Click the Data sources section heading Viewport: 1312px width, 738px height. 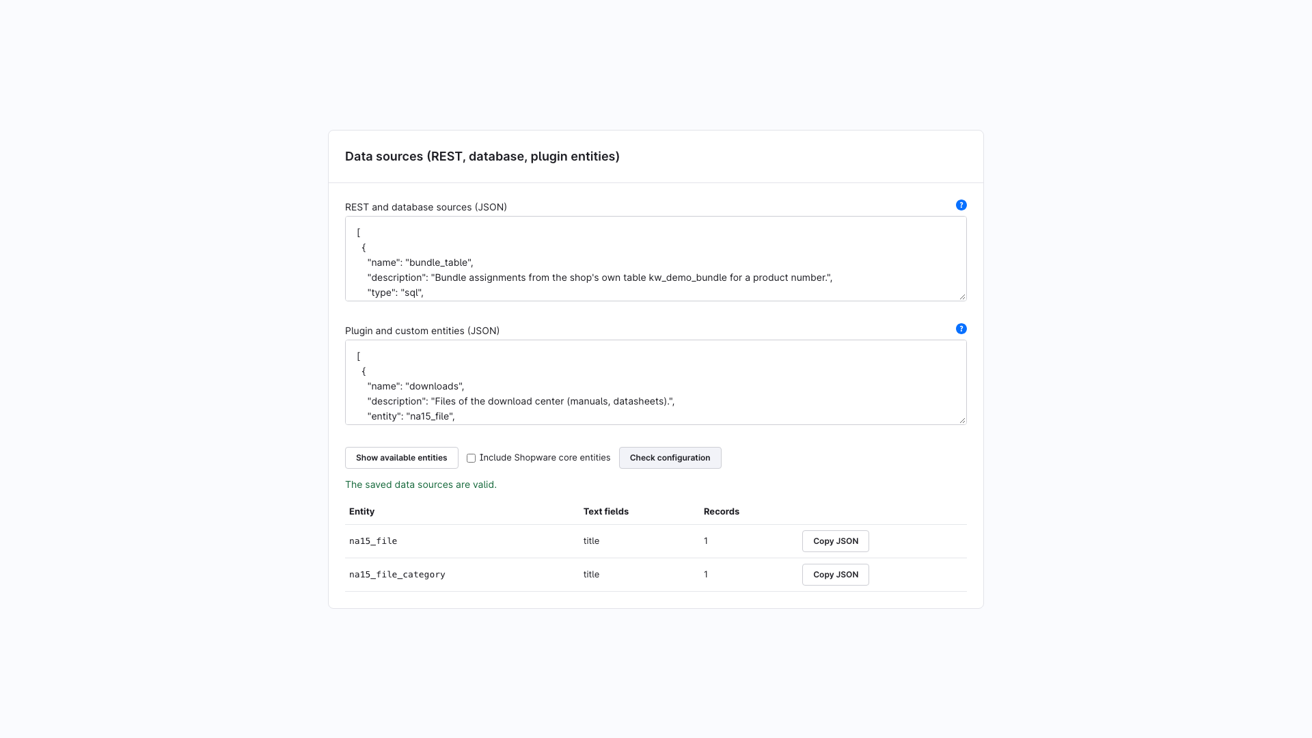[x=482, y=156]
